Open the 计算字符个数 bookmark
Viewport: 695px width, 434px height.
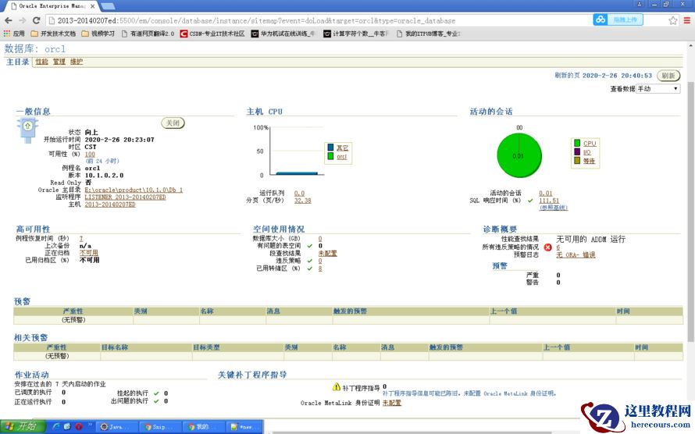tap(356, 34)
